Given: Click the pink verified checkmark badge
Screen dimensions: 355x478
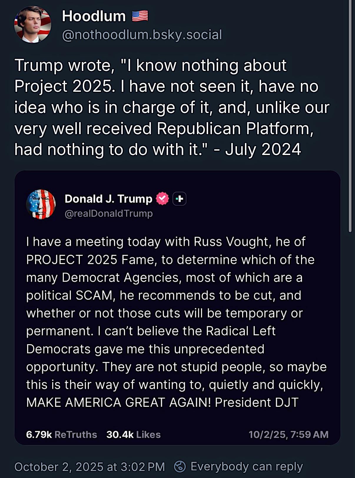Looking at the screenshot, I should pos(162,199).
